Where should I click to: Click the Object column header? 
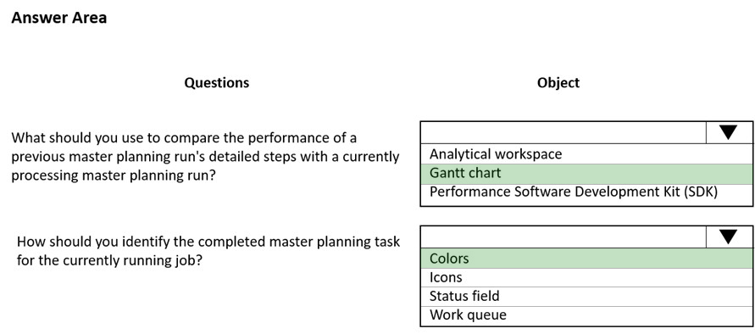[x=558, y=83]
